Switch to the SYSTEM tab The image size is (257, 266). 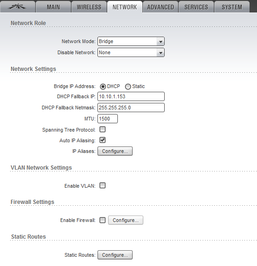click(232, 7)
